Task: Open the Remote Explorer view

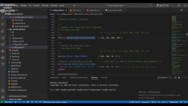Action: click(x=3, y=38)
